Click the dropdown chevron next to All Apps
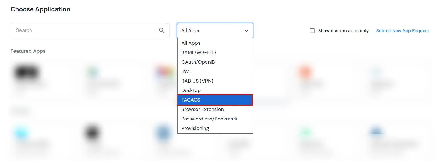Viewport: 443px width, 164px height. (246, 31)
